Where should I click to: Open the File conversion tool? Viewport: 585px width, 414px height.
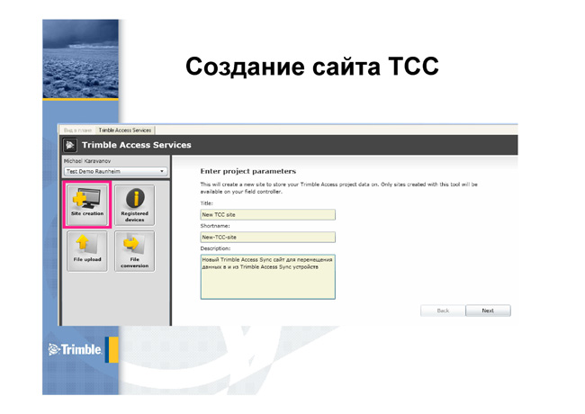point(134,251)
